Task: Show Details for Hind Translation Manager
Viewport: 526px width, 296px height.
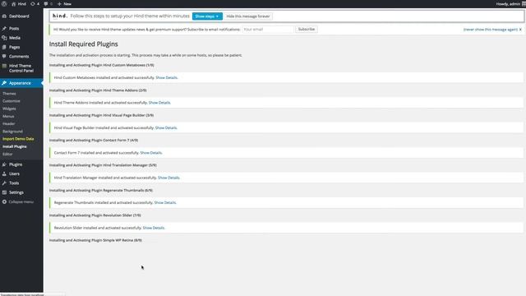Action: tap(168, 178)
